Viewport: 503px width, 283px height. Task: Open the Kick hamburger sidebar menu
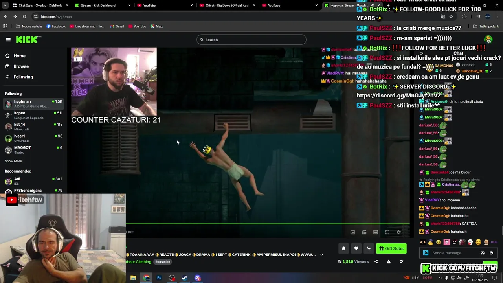coord(8,40)
